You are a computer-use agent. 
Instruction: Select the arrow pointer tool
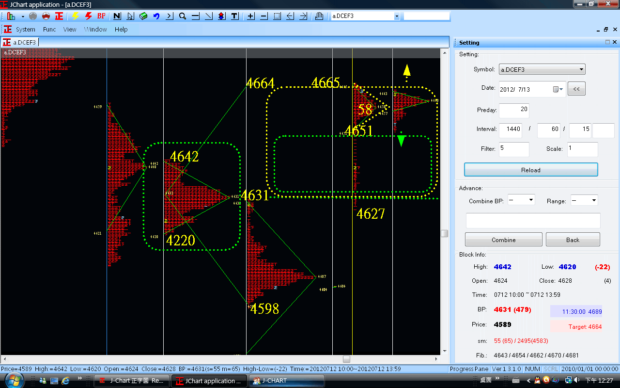tap(130, 16)
